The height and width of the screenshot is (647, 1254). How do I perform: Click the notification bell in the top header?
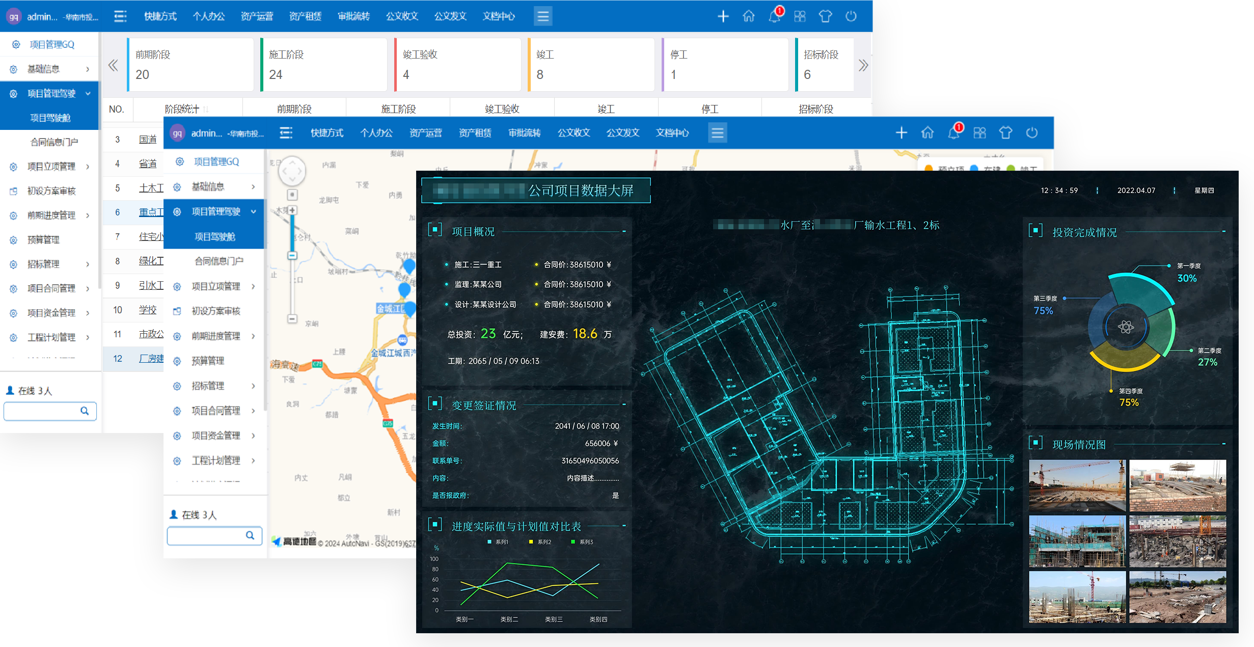click(x=774, y=16)
